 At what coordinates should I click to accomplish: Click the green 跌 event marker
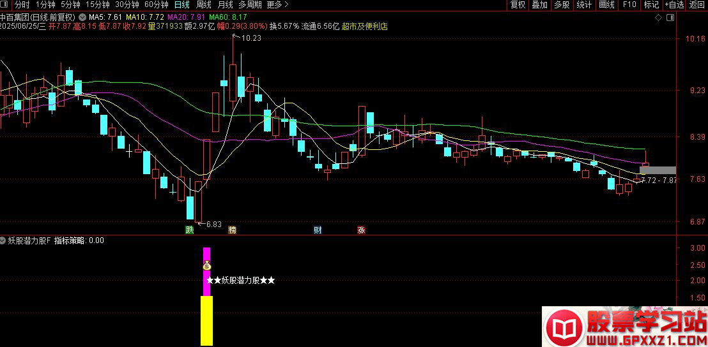[x=190, y=230]
